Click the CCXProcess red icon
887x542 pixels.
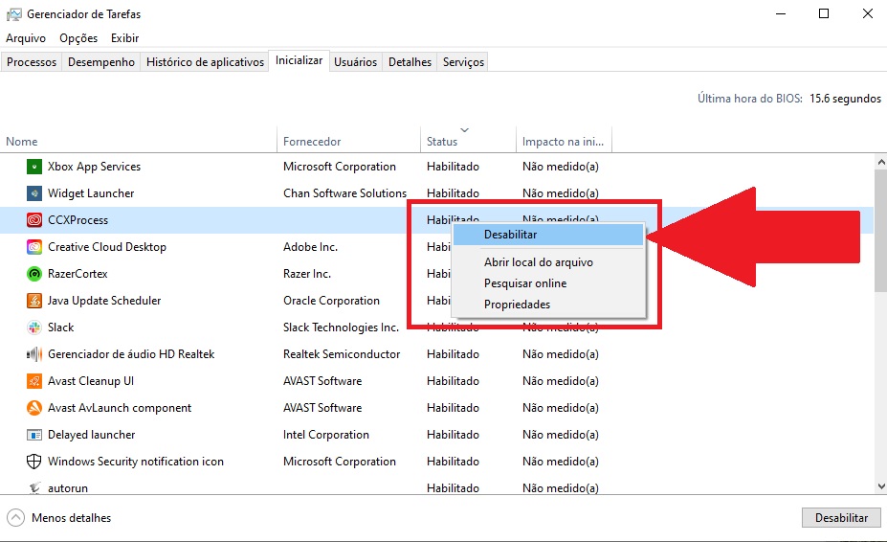tap(34, 219)
